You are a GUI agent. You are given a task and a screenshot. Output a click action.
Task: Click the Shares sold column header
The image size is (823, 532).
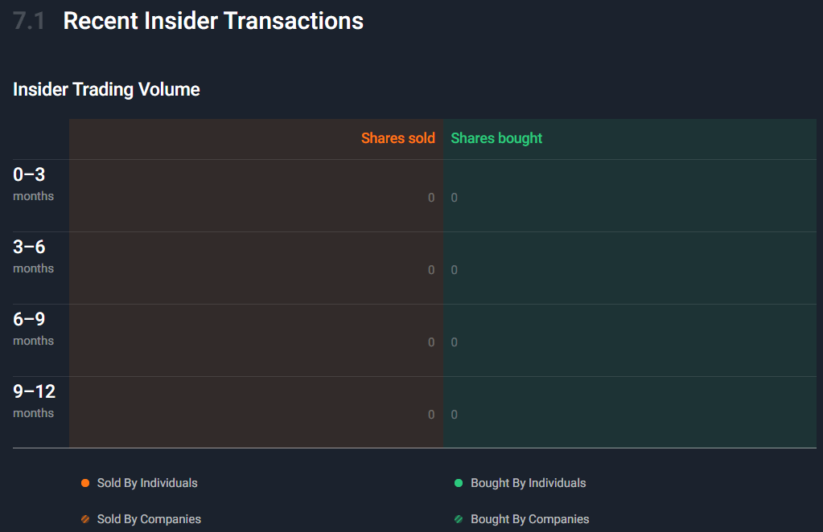point(398,138)
